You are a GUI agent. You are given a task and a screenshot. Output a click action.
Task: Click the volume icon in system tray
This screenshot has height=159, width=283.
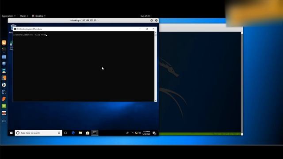[140, 133]
